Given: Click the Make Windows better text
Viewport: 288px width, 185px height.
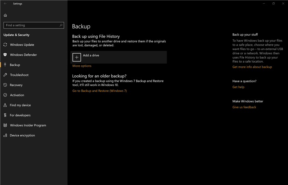Looking at the screenshot, I should pyautogui.click(x=248, y=101).
